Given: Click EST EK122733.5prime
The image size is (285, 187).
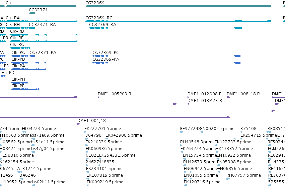Looking at the screenshot, I should point(233,142).
